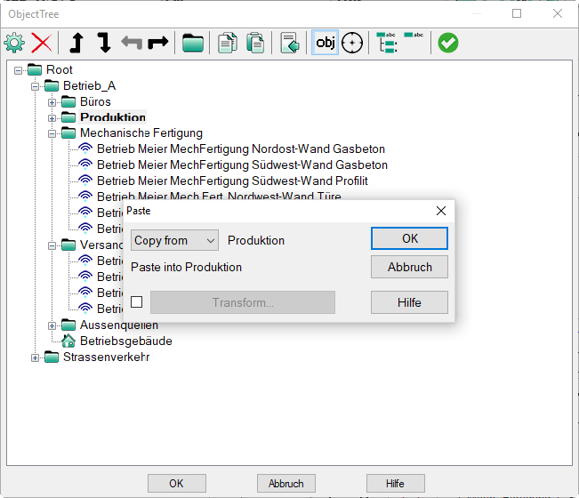
Task: Move item up with up arrow icon
Action: tap(76, 43)
